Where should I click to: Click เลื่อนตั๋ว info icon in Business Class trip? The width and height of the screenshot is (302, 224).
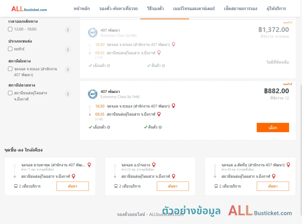(108, 66)
